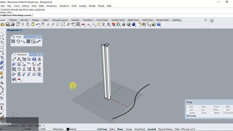Screen dimensions: 233x131
Task: Click Record History in status bar
Action: tap(165, 129)
